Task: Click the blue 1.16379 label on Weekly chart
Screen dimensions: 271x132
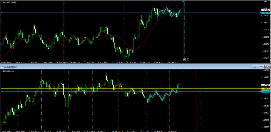Action: point(265,13)
